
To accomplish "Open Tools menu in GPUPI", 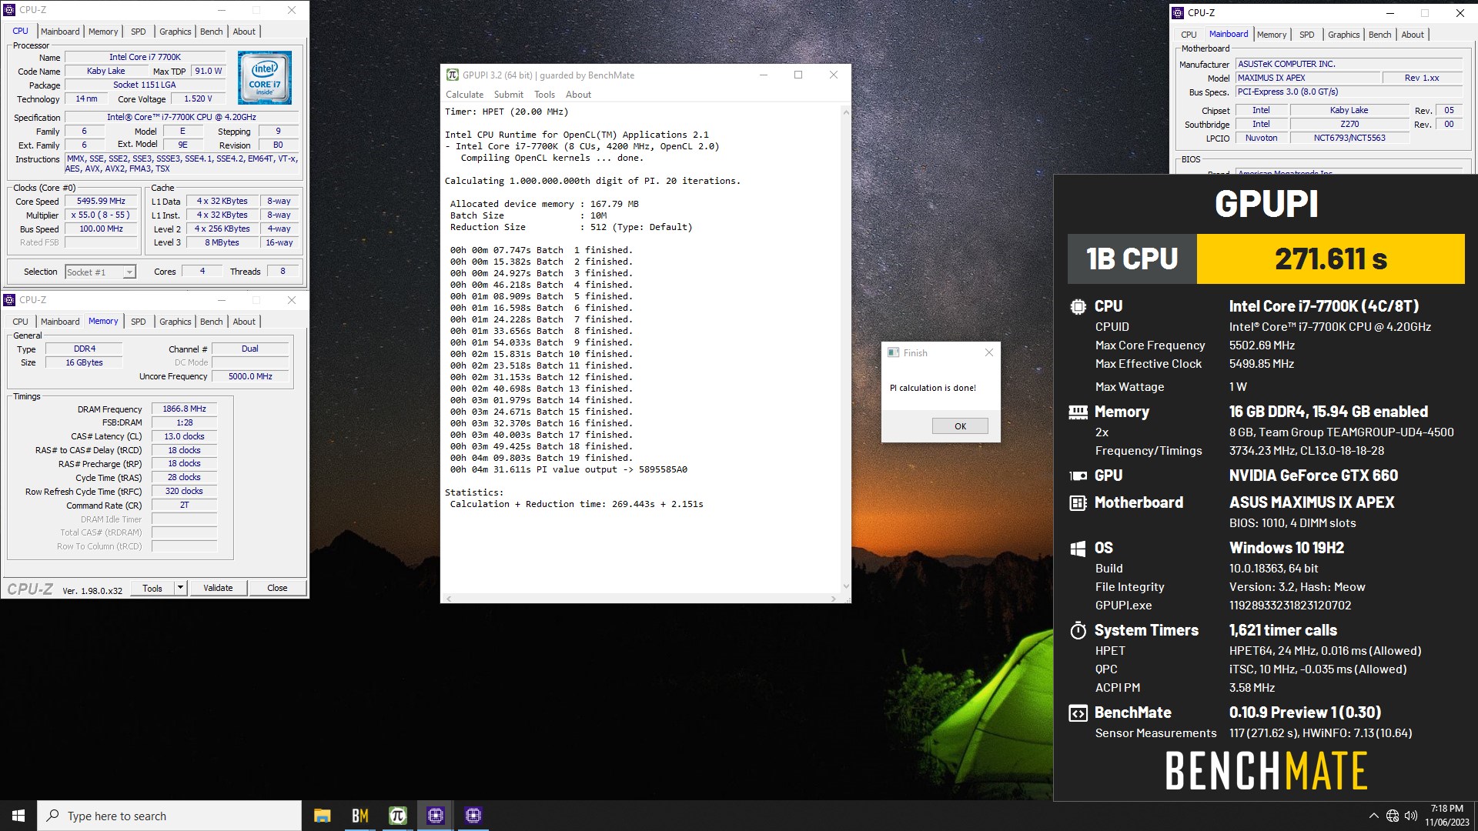I will [x=544, y=95].
